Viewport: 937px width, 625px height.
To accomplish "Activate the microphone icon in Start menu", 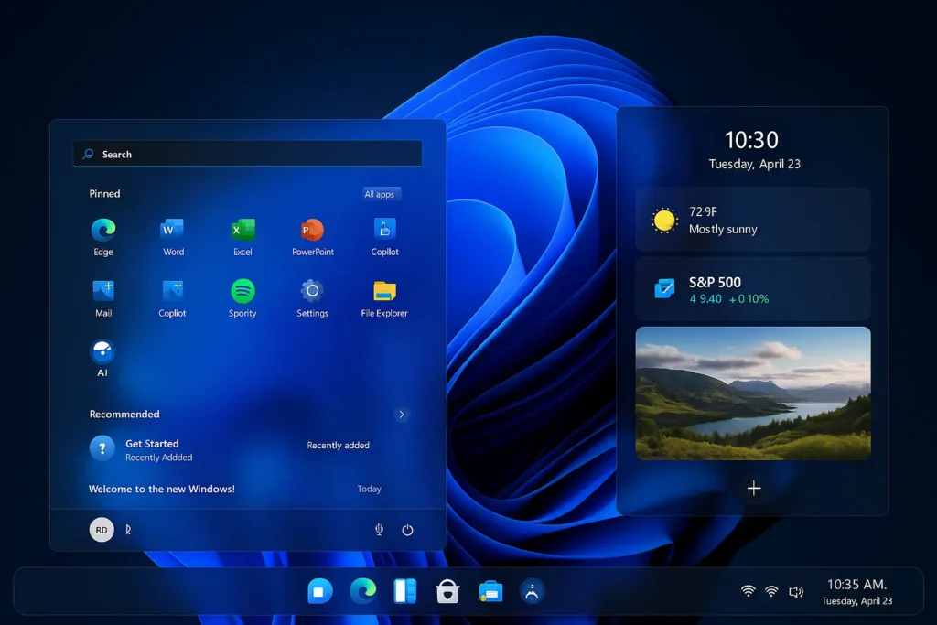I will point(378,529).
